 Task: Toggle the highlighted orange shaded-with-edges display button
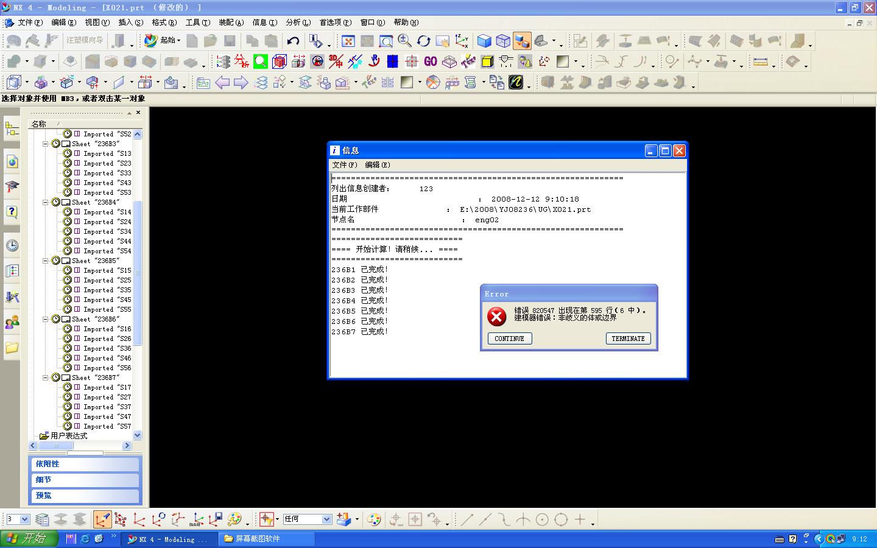(x=522, y=41)
